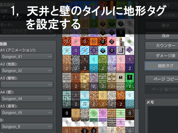Select the yellow brick ceiling tile tagged 1
The width and height of the screenshot is (178, 133).
point(85,77)
